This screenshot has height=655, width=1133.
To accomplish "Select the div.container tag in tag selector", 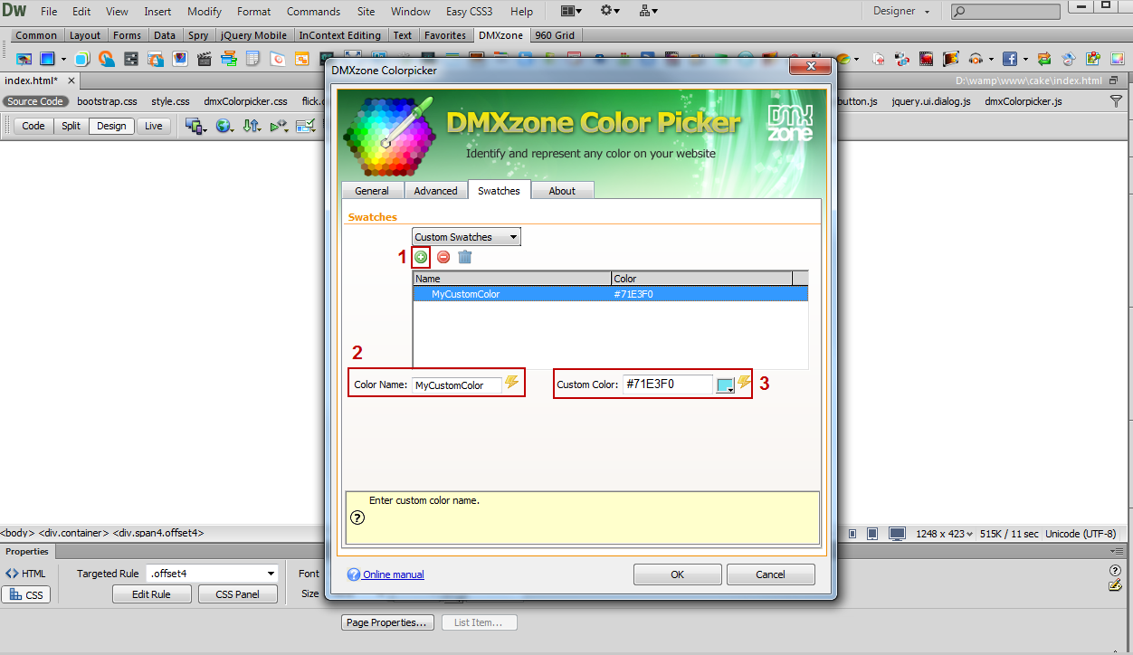I will [x=72, y=534].
